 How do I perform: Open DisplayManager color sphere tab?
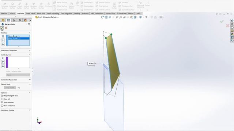pos(25,20)
